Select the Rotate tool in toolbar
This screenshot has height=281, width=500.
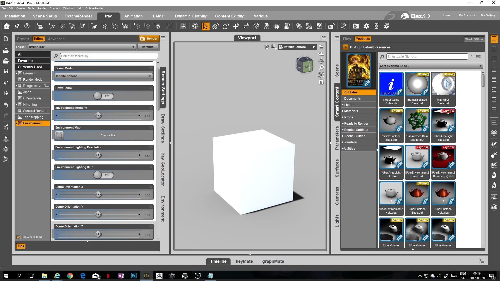[x=226, y=26]
